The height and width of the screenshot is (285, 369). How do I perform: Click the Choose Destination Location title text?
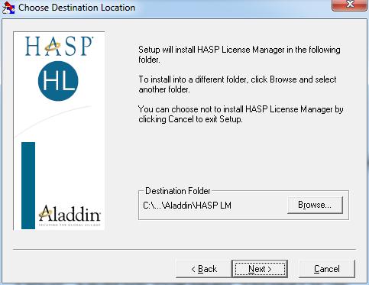click(x=76, y=8)
